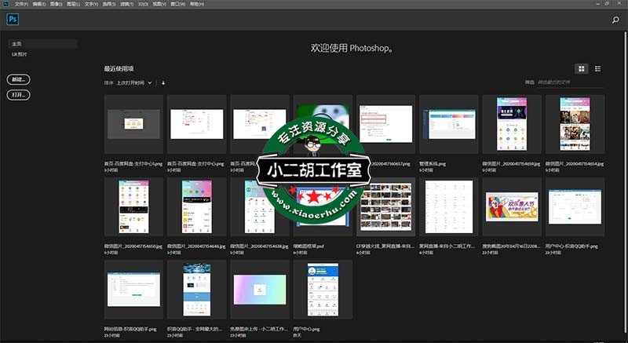Reverse sort order with the arrow icon
Image resolution: width=628 pixels, height=343 pixels.
pos(163,82)
